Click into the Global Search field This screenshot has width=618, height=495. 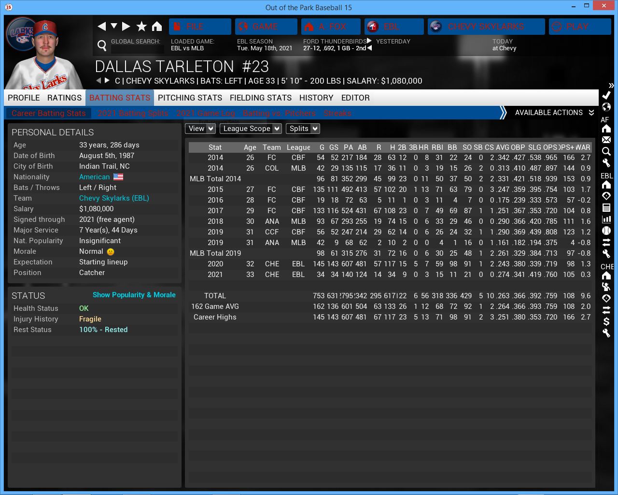click(138, 49)
